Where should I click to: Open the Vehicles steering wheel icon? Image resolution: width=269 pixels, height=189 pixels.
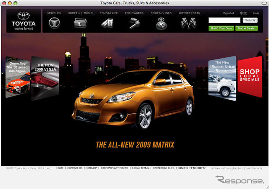[x=54, y=23]
